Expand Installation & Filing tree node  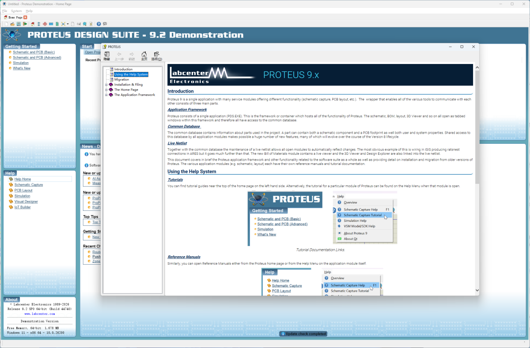106,85
